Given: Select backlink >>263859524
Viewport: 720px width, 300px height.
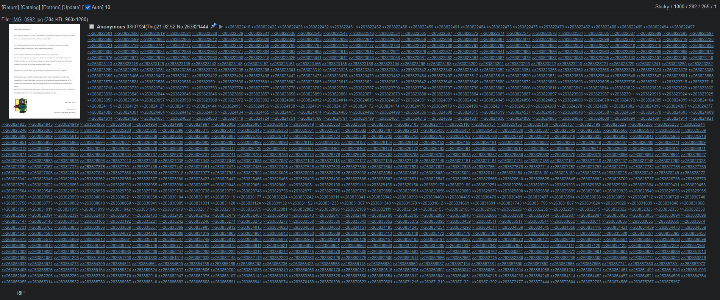Looking at the screenshot, I should pos(145,270).
